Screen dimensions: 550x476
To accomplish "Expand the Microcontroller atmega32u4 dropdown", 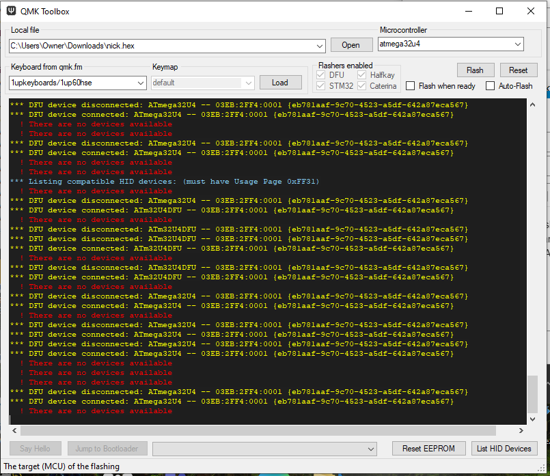I will [x=518, y=44].
